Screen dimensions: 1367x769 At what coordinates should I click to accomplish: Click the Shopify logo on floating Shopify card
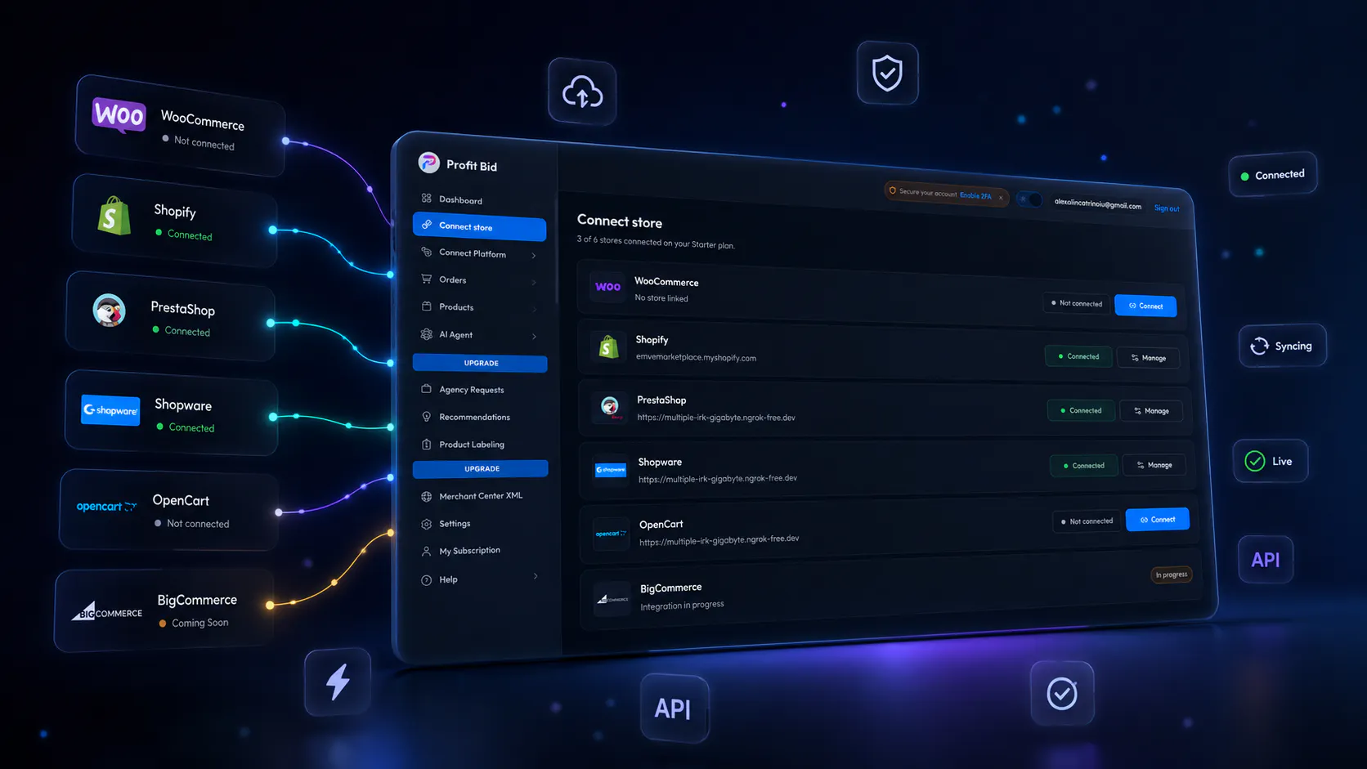click(x=114, y=216)
